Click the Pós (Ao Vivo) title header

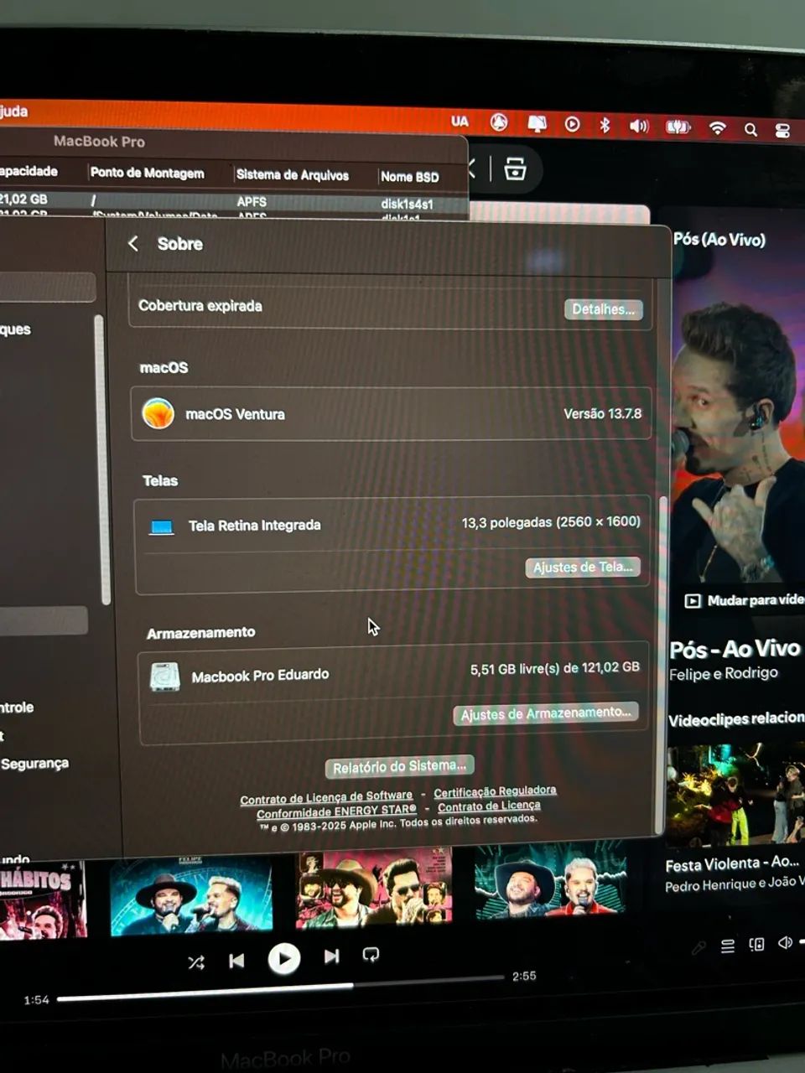(x=719, y=240)
